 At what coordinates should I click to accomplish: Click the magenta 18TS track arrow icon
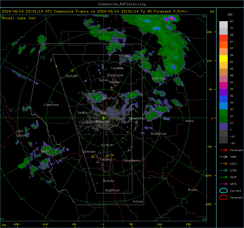(223, 184)
